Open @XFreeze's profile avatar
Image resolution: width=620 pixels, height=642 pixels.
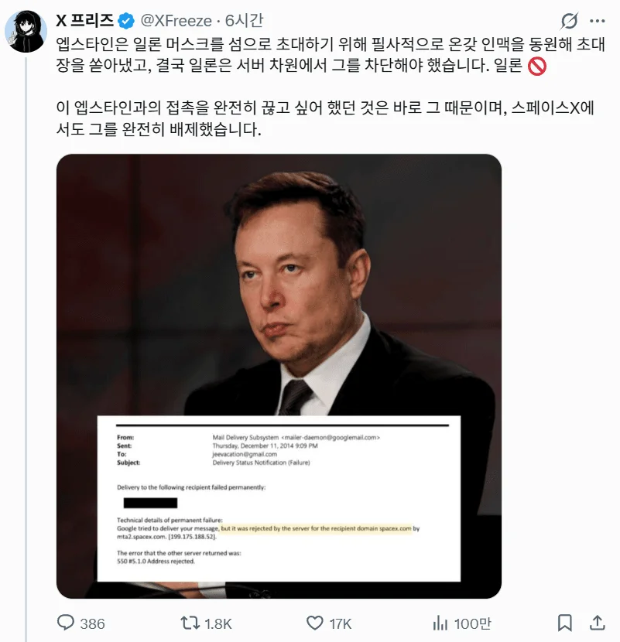pos(25,22)
